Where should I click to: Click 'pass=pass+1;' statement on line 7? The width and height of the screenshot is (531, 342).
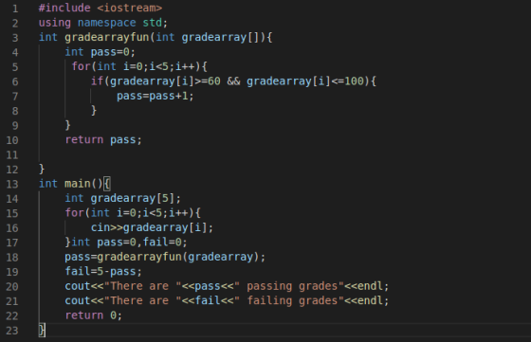coord(156,96)
